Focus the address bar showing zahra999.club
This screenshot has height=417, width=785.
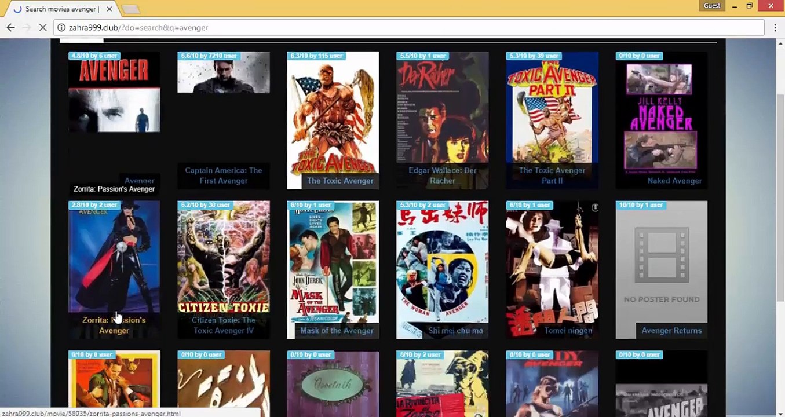pyautogui.click(x=410, y=27)
